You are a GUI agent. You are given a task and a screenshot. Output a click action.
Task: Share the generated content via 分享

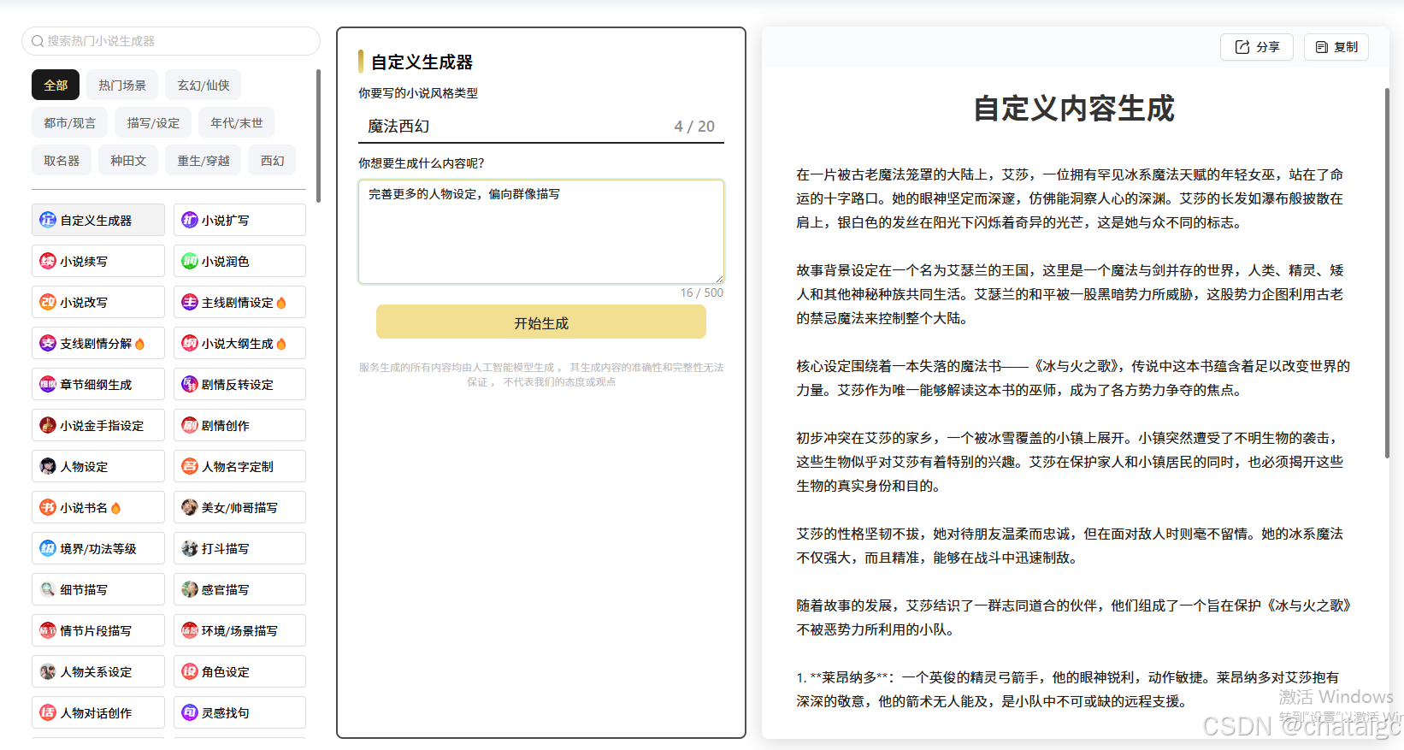point(1257,47)
